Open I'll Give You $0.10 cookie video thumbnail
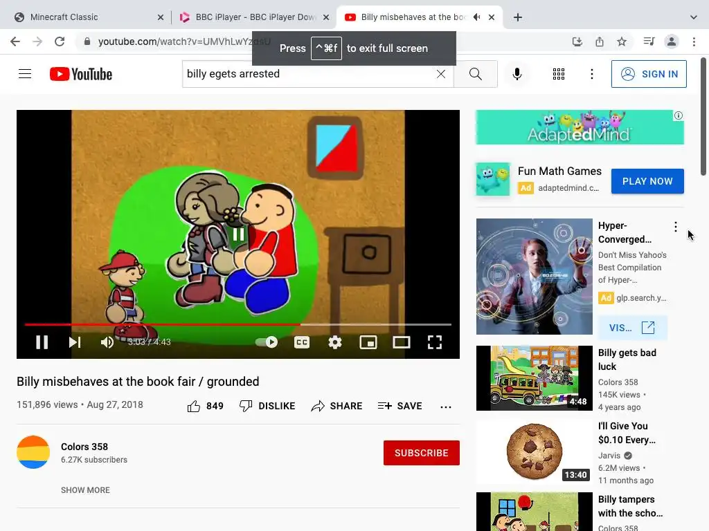 535,451
